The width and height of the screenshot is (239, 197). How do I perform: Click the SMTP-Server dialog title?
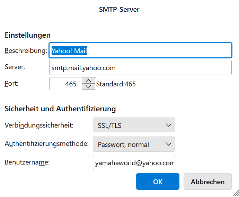click(119, 9)
